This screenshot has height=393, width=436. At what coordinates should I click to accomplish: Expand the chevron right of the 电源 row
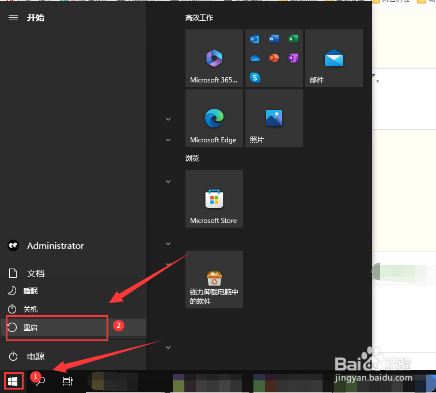tap(168, 347)
